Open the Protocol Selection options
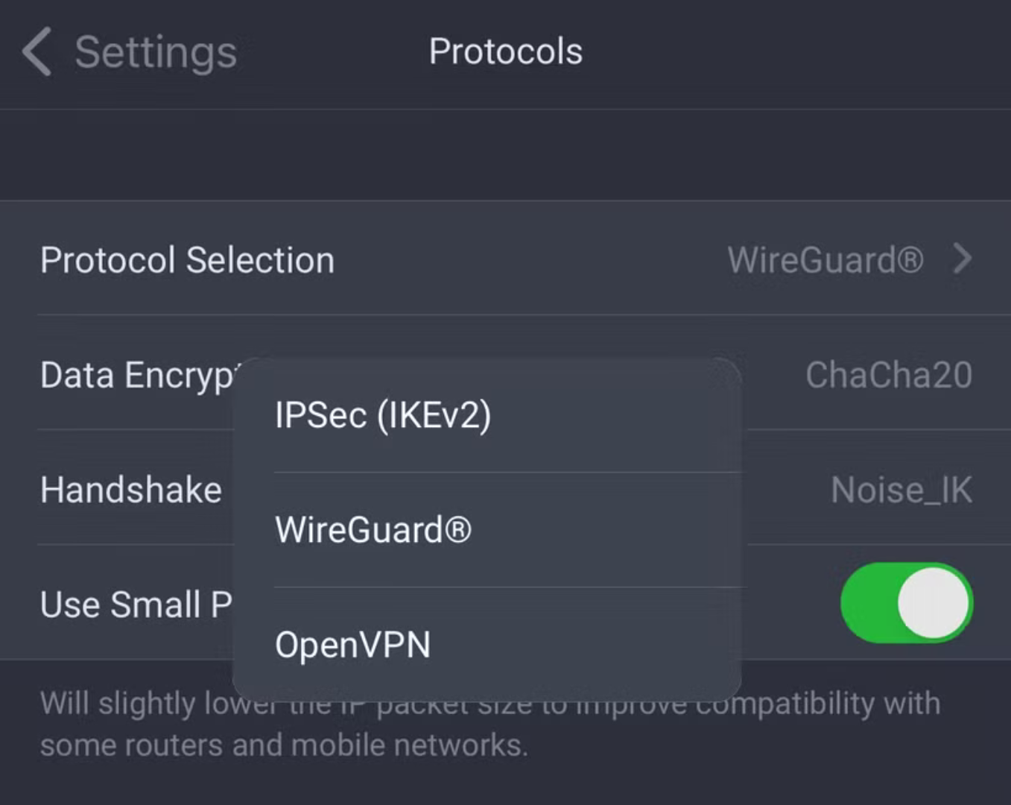 (x=187, y=259)
